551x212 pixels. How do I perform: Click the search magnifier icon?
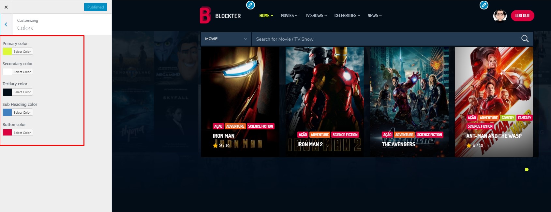pos(525,39)
